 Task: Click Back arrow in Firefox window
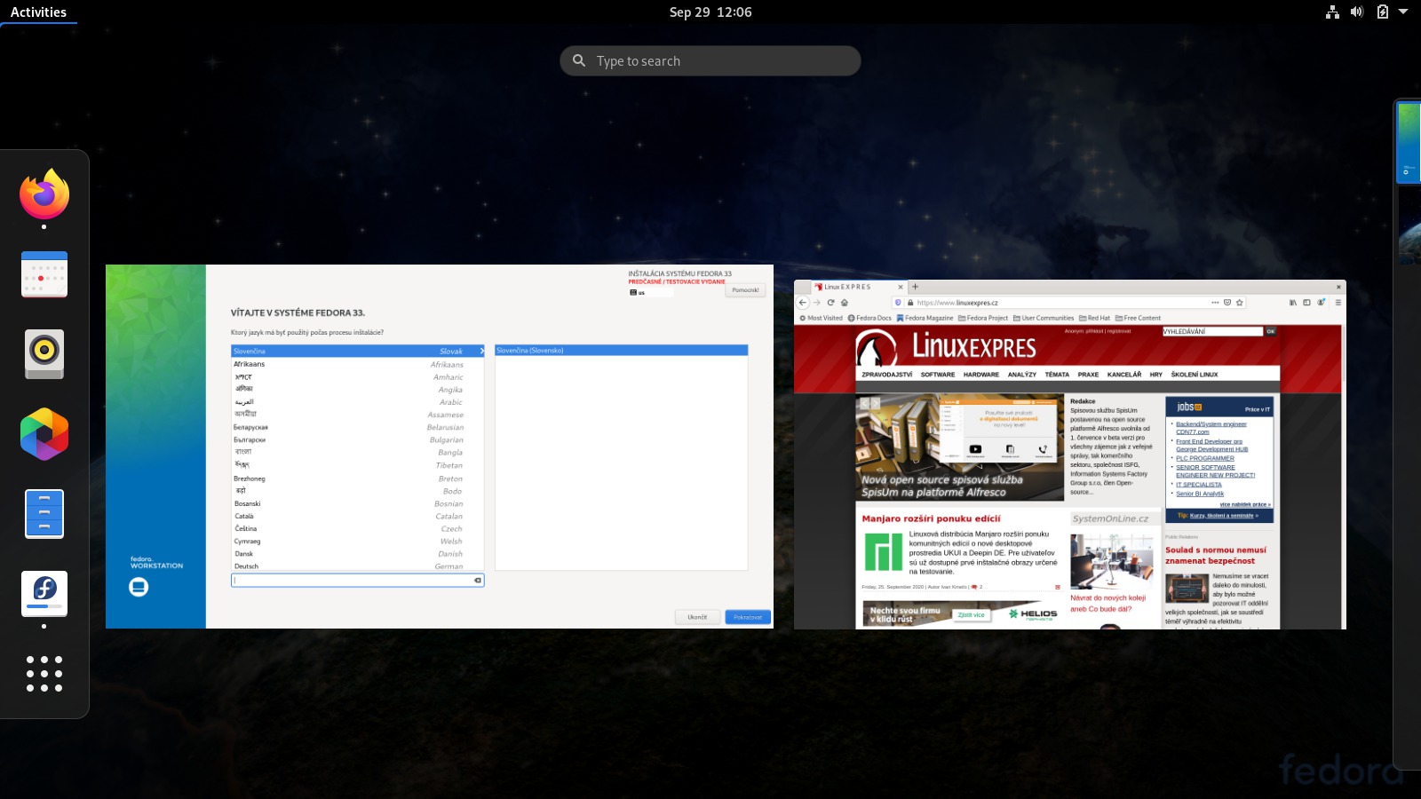point(804,303)
